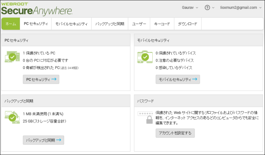Click the PC protected status icon
The width and height of the screenshot is (265, 155).
pyautogui.click(x=12, y=57)
